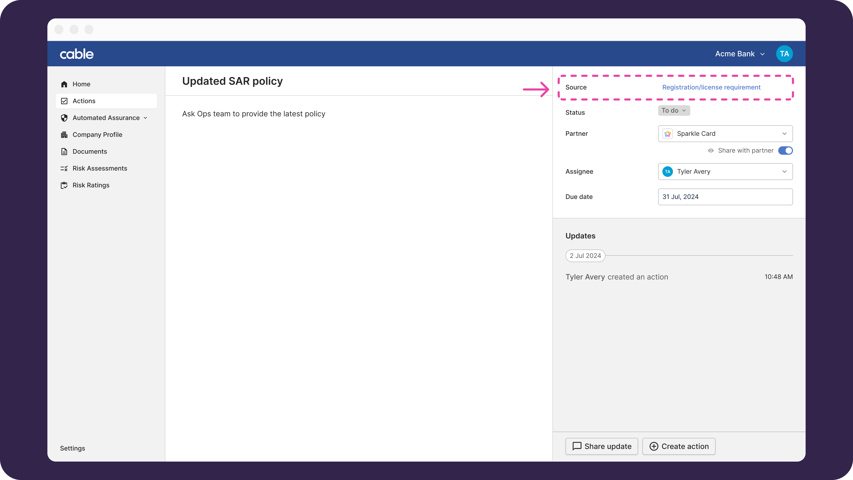Screen dimensions: 853x480
Task: Click the Documents file icon
Action: click(x=64, y=152)
